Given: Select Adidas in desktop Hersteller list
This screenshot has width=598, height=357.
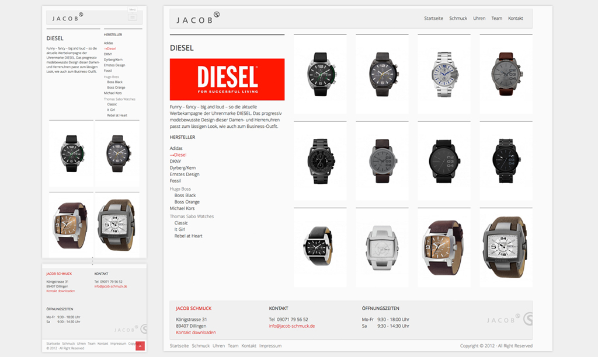Looking at the screenshot, I should [176, 149].
